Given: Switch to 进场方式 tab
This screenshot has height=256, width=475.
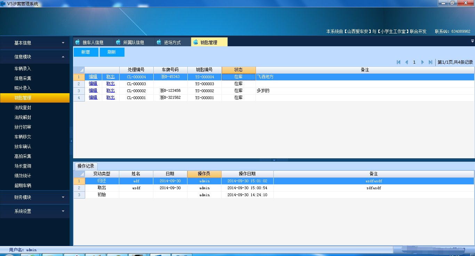Looking at the screenshot, I should click(x=172, y=42).
